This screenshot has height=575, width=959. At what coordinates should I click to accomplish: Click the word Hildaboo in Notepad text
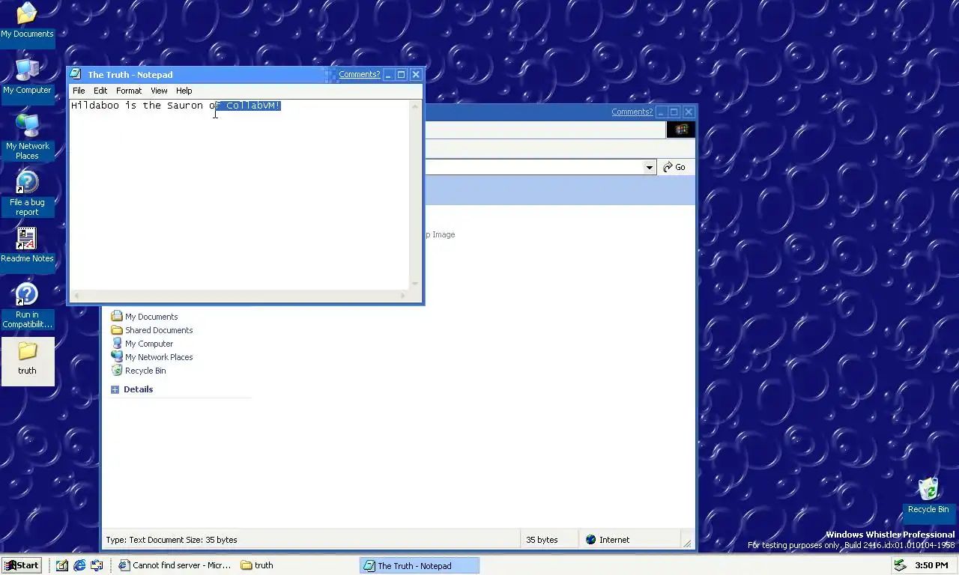coord(95,106)
